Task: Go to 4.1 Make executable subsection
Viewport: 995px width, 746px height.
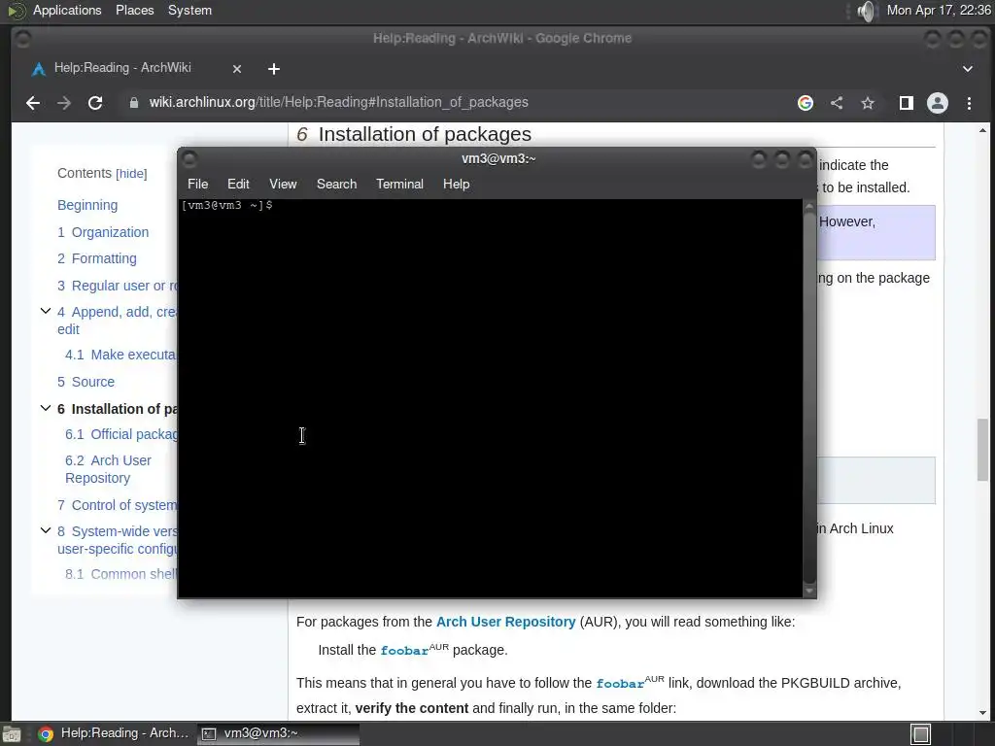Action: [121, 356]
